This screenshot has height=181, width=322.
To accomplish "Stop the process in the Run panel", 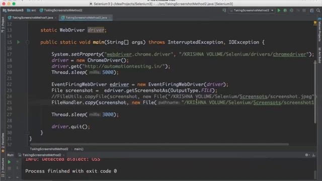I will coord(9,168).
